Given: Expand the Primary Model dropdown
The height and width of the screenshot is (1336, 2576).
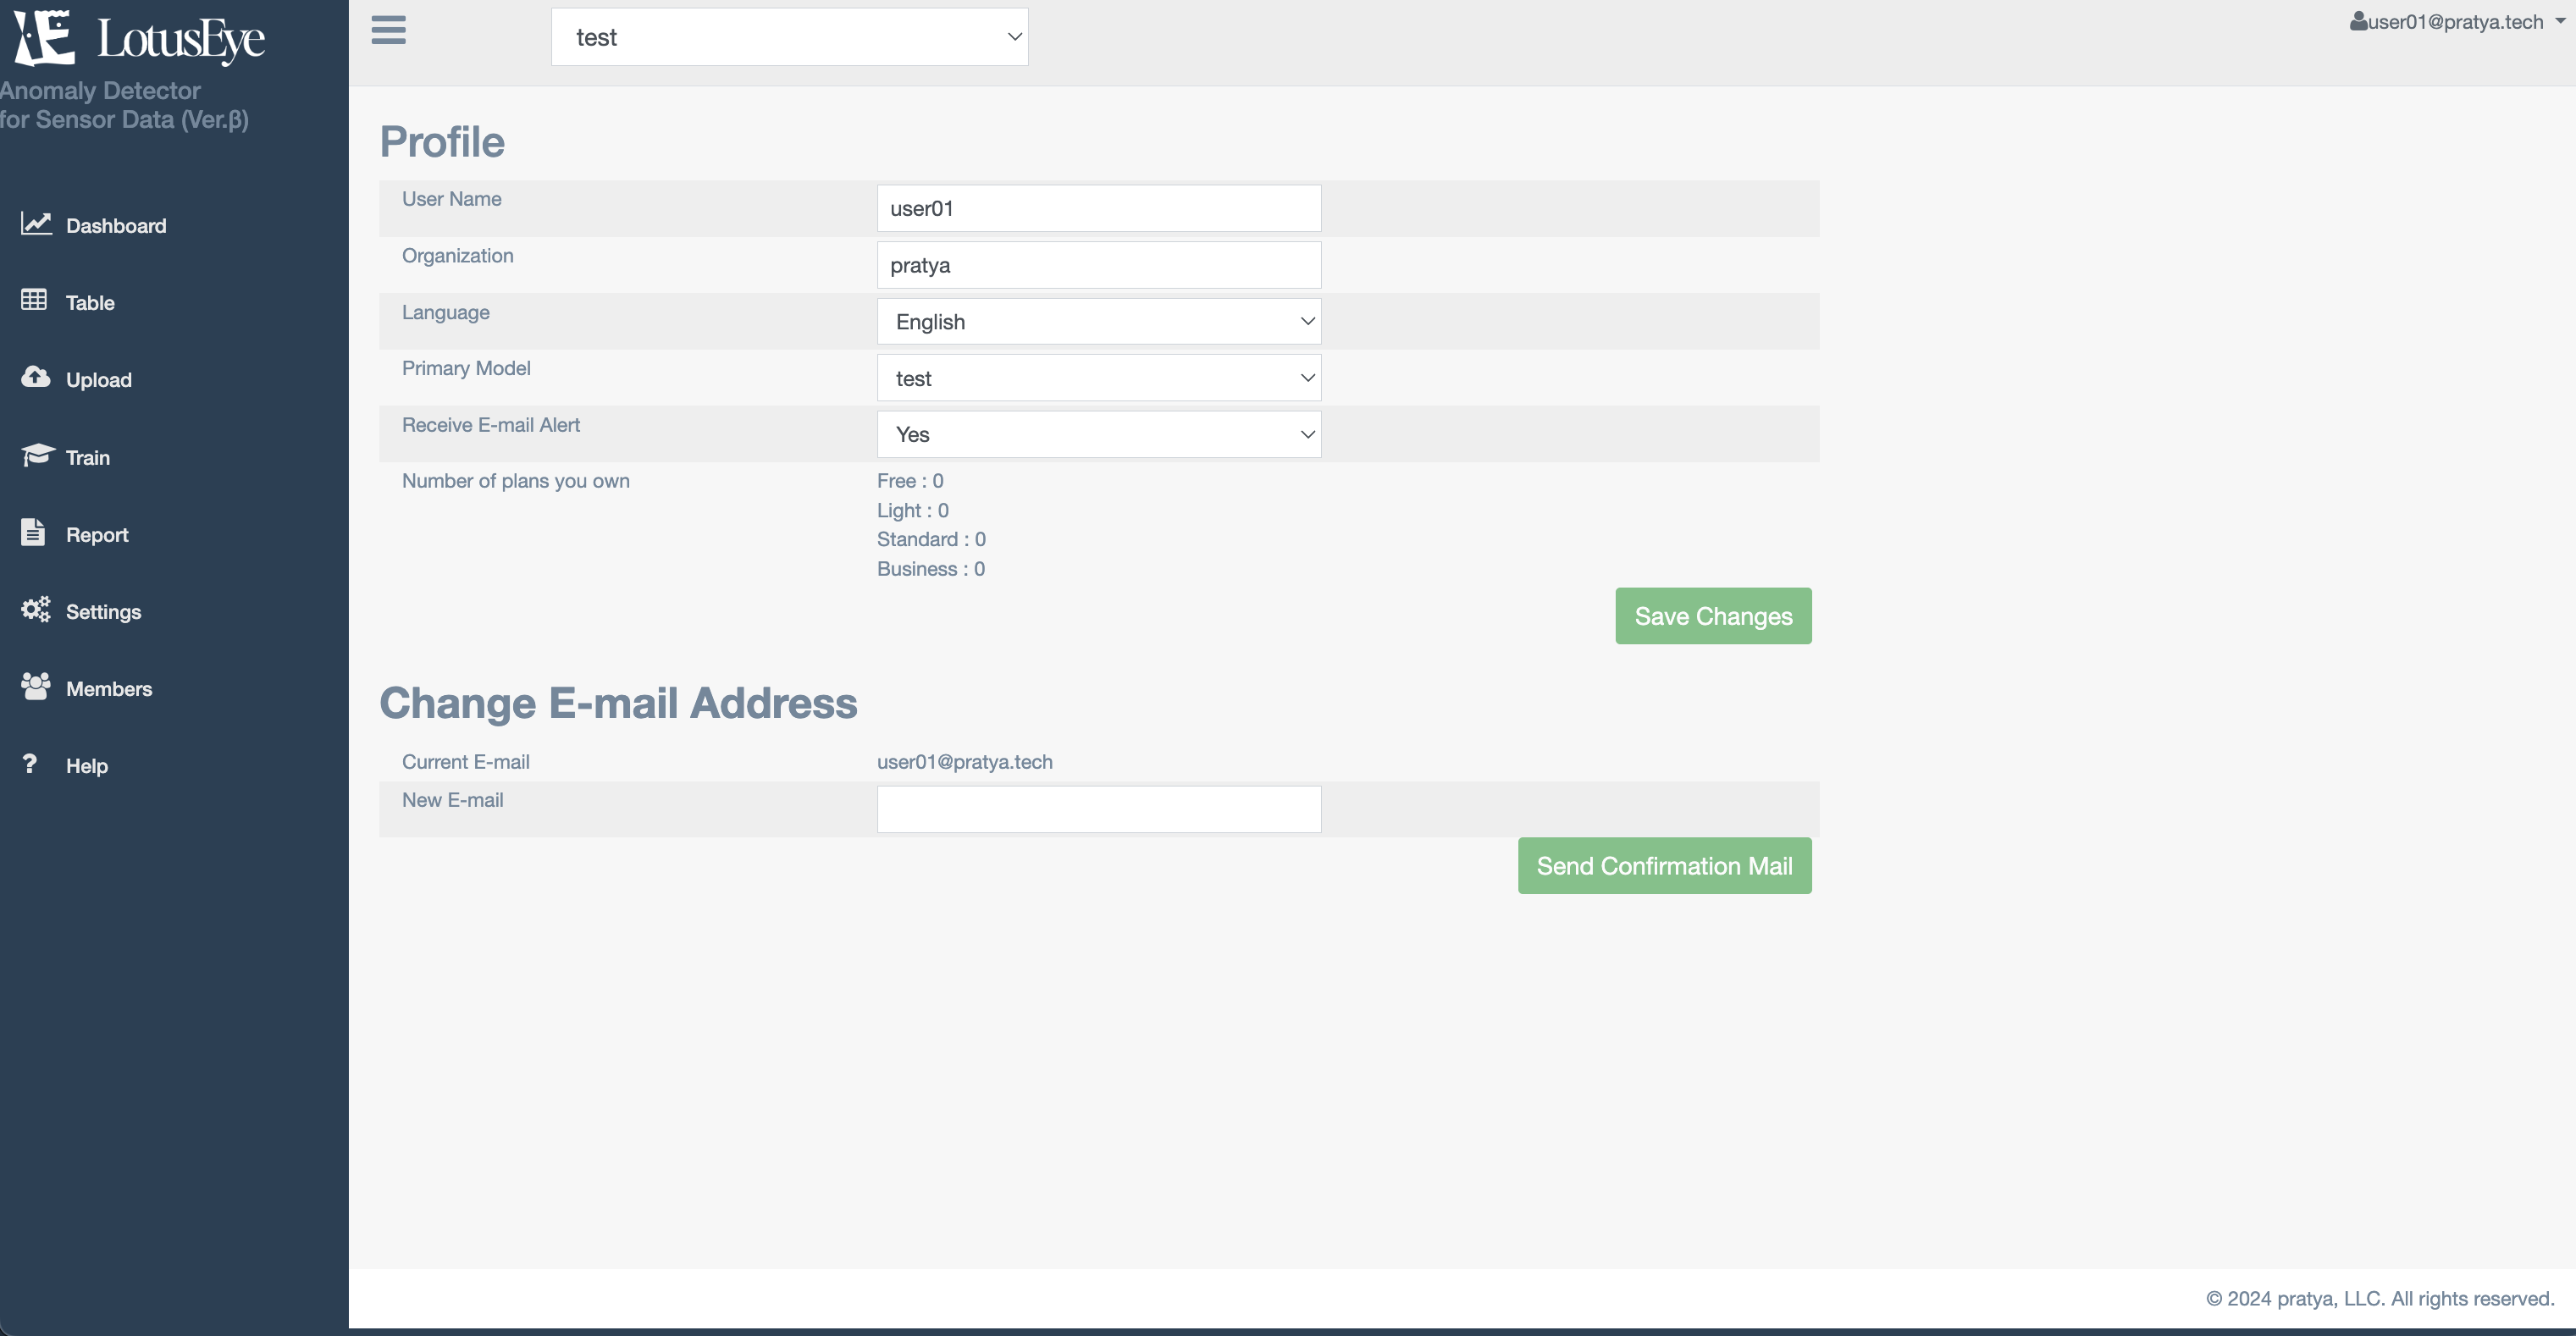Looking at the screenshot, I should [1098, 378].
